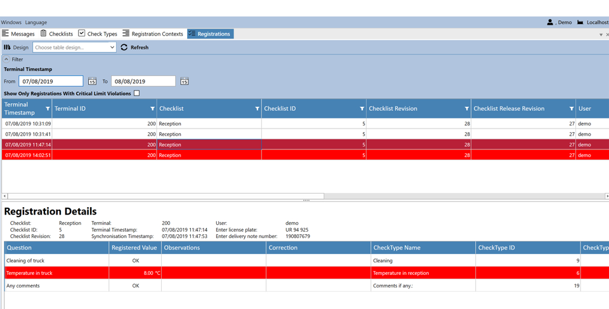This screenshot has width=609, height=309.
Task: Enable critical limit violations only checkbox
Action: [136, 93]
